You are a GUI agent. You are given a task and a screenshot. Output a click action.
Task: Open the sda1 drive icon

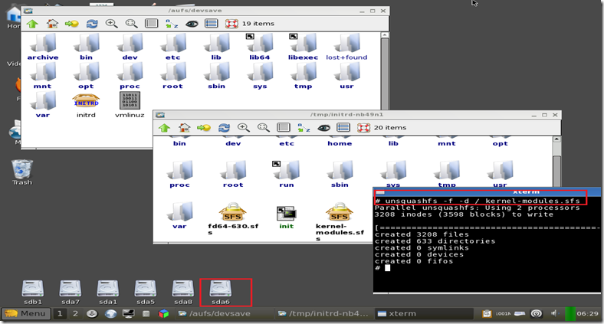(x=108, y=293)
